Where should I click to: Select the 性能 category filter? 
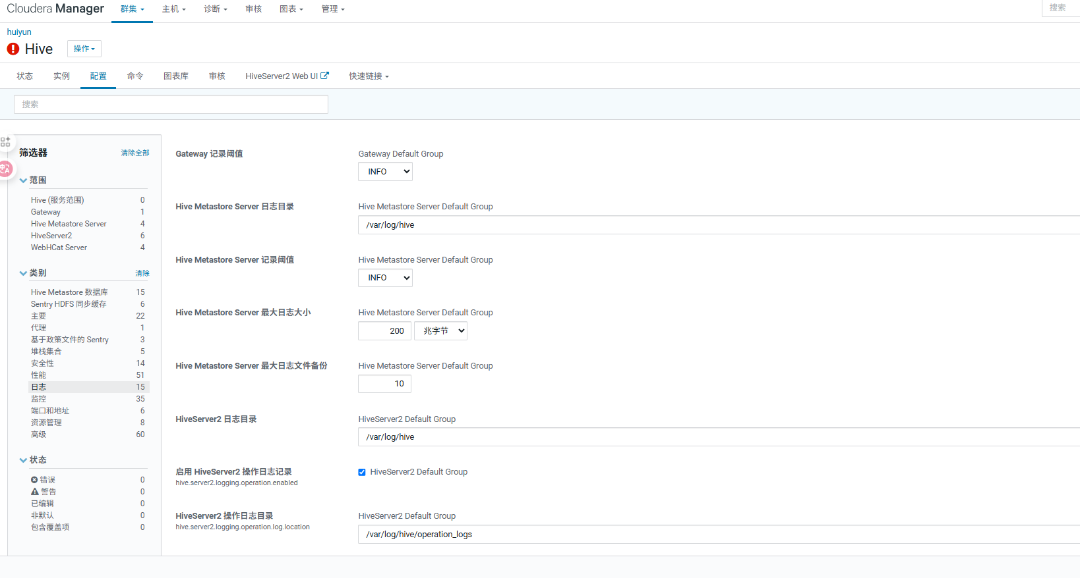click(x=38, y=375)
